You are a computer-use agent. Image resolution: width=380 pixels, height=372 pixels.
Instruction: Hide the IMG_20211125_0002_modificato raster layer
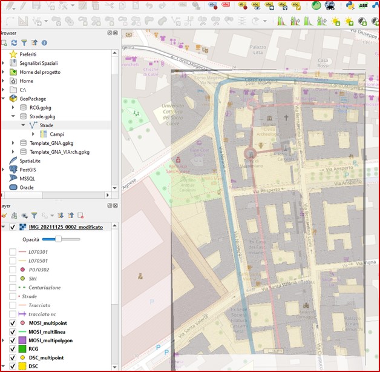click(13, 227)
